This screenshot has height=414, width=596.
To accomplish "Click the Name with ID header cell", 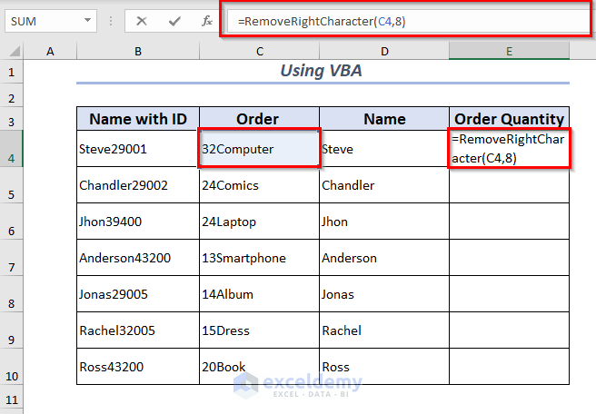I will pos(138,119).
